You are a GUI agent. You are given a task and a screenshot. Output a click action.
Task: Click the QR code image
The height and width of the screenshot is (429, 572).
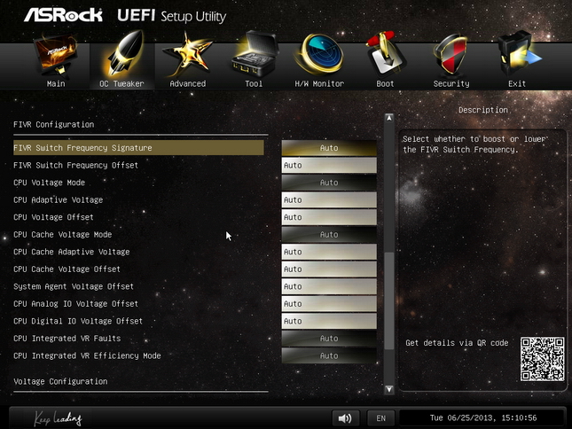pos(543,359)
